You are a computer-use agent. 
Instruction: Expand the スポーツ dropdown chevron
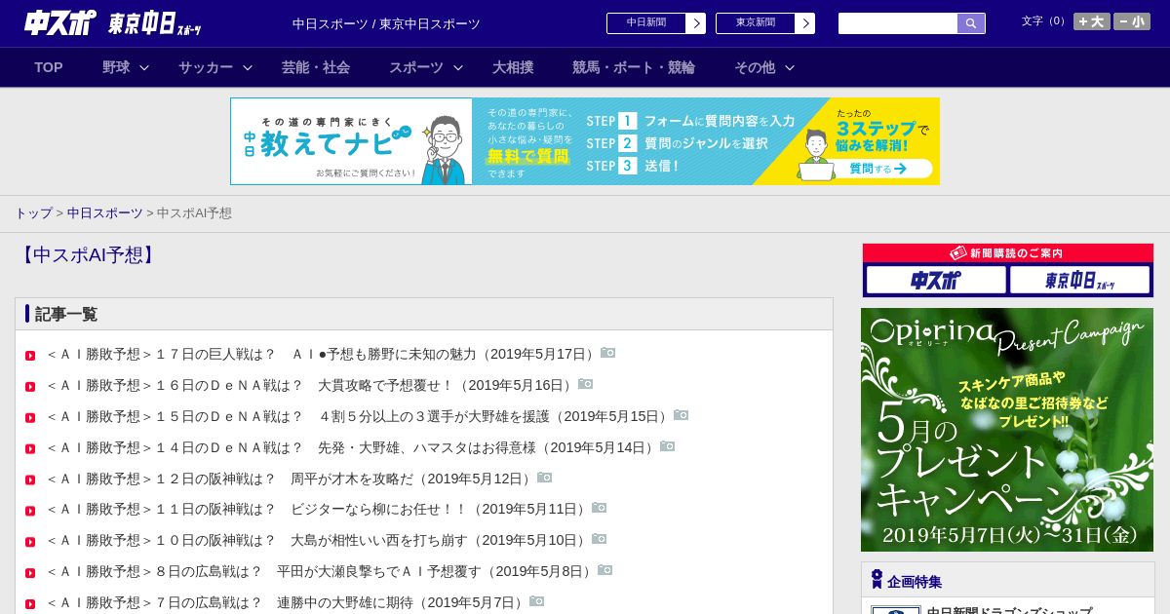click(x=458, y=67)
